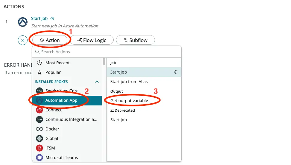Click the circular X cancel icon

point(23,40)
